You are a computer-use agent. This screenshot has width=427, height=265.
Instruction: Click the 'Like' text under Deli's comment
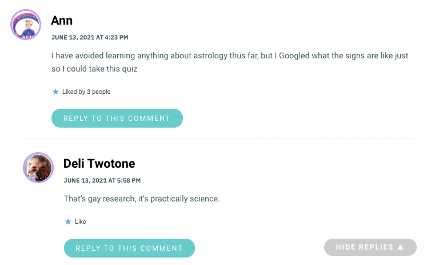pos(81,222)
